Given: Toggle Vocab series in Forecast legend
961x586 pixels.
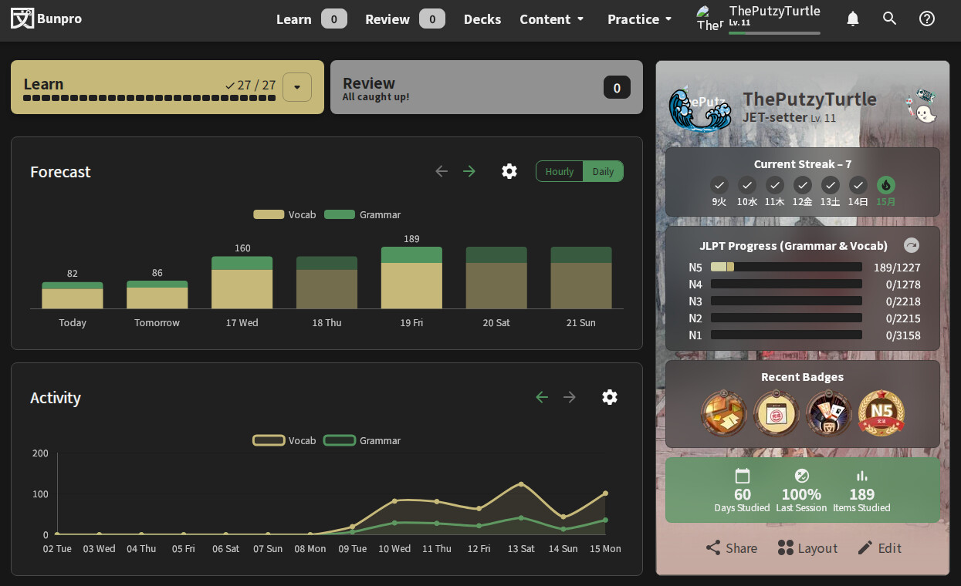Looking at the screenshot, I should click(x=285, y=214).
